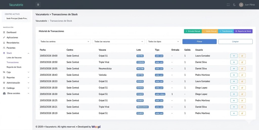Click eye icon for 18:19 transaction

tap(234, 113)
